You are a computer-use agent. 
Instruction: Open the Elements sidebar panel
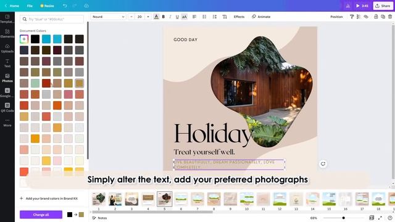click(7, 34)
